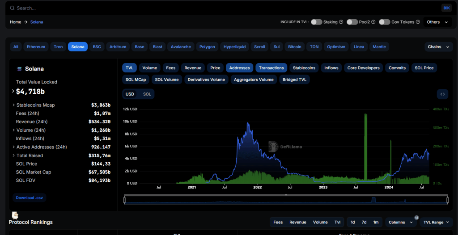The height and width of the screenshot is (235, 458).
Task: Choose the 7d time period button
Action: (x=364, y=222)
